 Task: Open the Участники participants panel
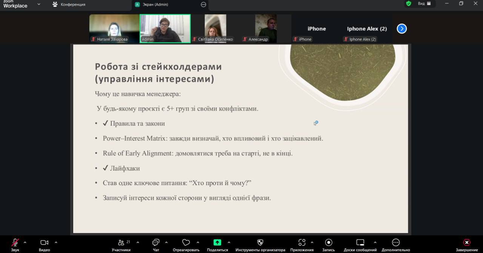(121, 242)
